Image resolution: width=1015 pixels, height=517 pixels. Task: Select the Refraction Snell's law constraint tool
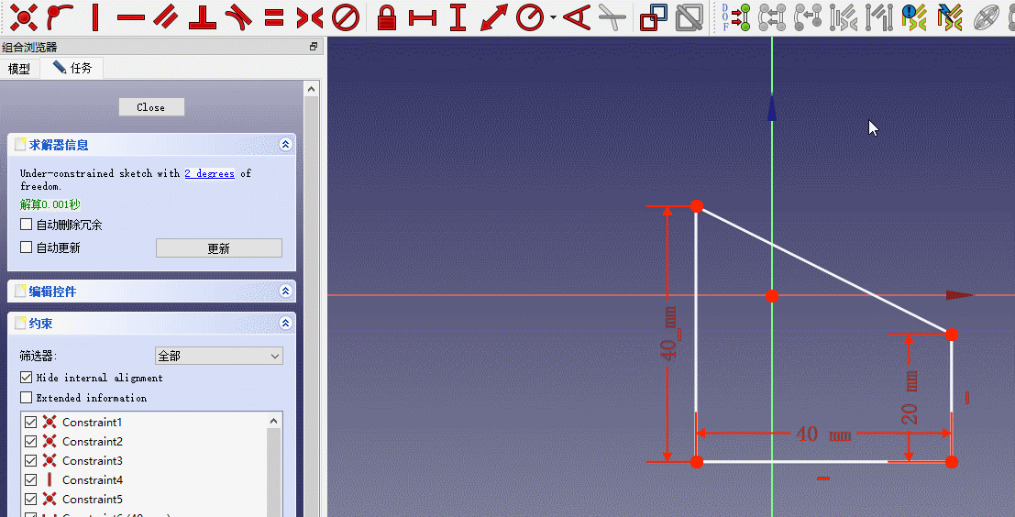pos(612,17)
